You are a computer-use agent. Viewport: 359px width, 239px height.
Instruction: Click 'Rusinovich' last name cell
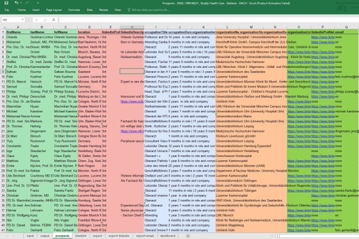[42, 141]
